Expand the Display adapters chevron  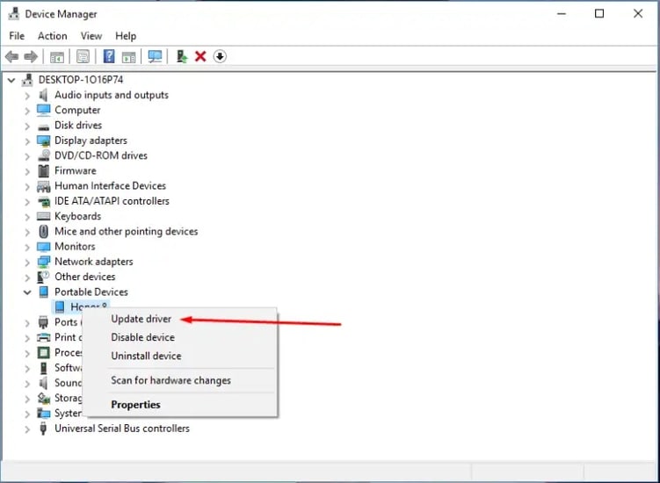click(27, 141)
